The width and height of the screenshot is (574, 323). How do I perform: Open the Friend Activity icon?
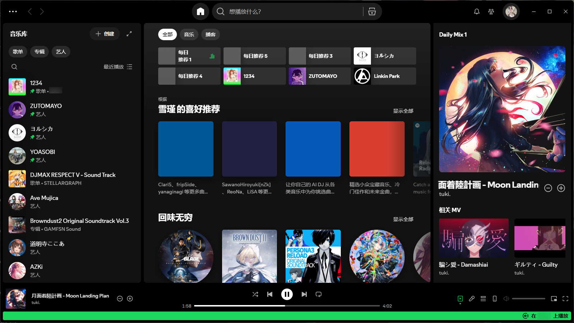(x=491, y=11)
